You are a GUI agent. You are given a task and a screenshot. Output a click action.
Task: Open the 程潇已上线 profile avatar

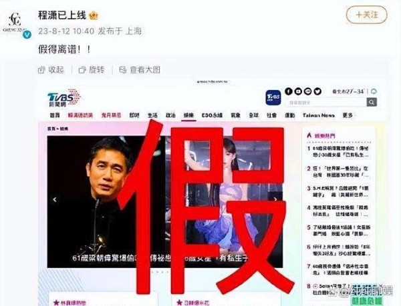15,22
